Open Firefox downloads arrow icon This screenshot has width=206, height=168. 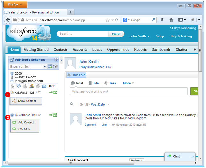click(162, 20)
